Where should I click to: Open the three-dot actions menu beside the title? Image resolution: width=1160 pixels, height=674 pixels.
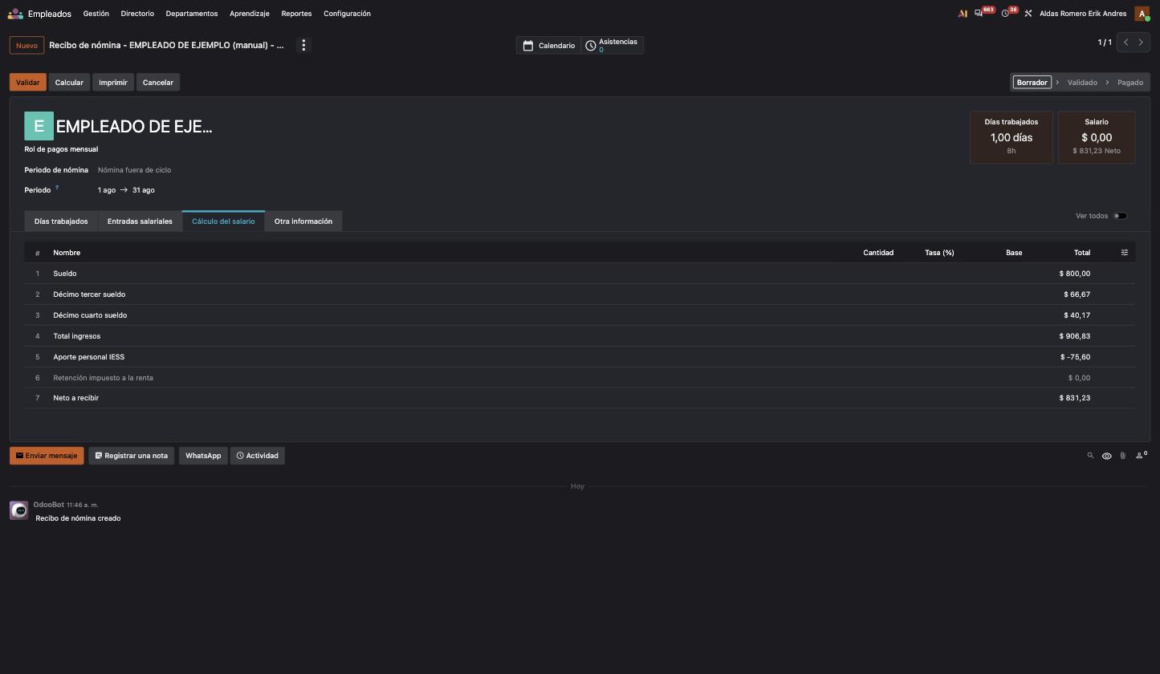pyautogui.click(x=303, y=45)
